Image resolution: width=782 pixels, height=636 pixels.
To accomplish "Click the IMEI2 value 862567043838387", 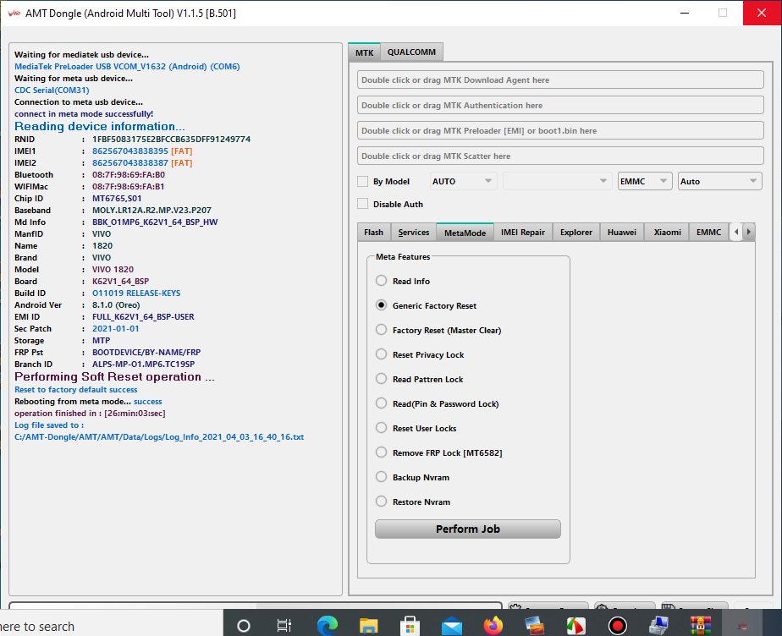I will pos(130,162).
